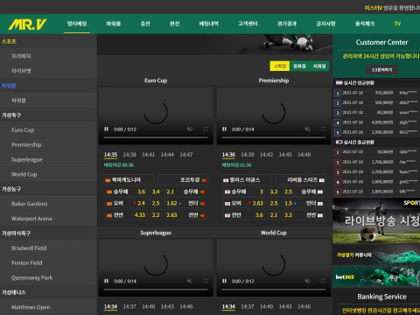The width and height of the screenshot is (420, 315).
Task: Select the yellow quality toggle button
Action: tap(280, 66)
